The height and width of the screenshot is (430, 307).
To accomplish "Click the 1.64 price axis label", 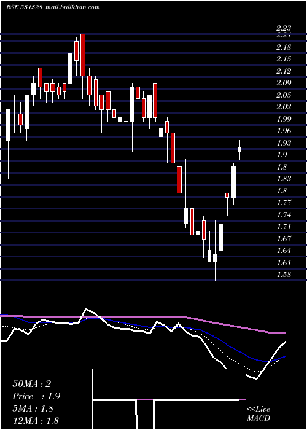I will (x=284, y=251).
